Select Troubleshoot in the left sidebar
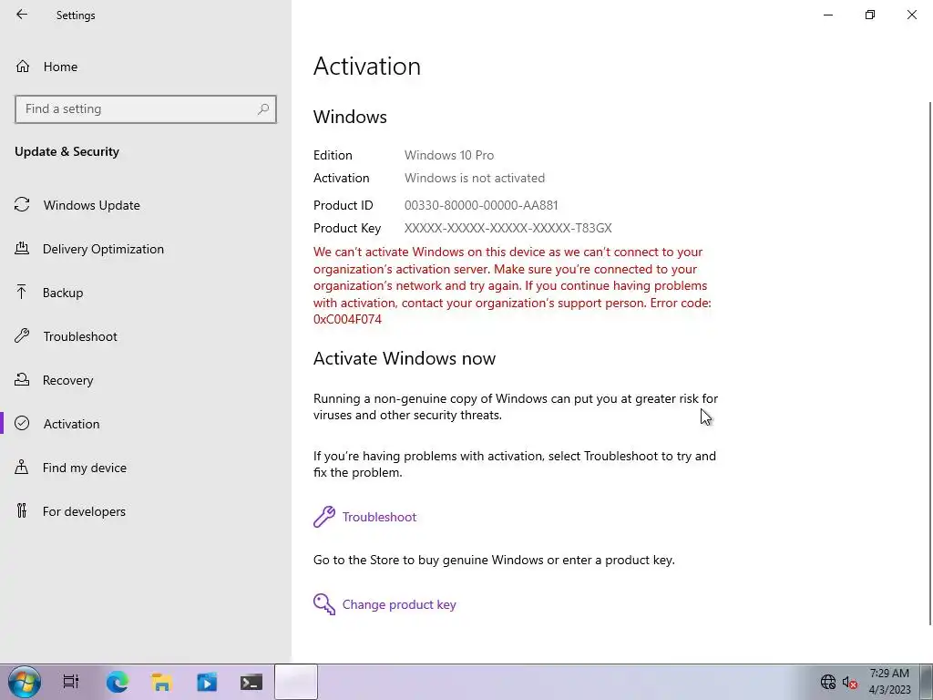The image size is (933, 700). click(80, 336)
